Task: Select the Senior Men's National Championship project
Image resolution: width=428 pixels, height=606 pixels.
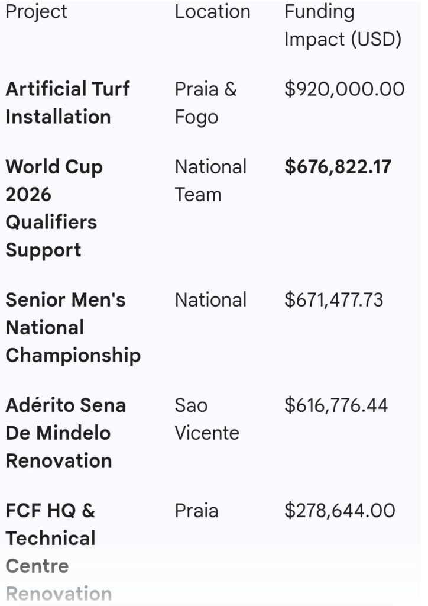Action: click(x=73, y=327)
